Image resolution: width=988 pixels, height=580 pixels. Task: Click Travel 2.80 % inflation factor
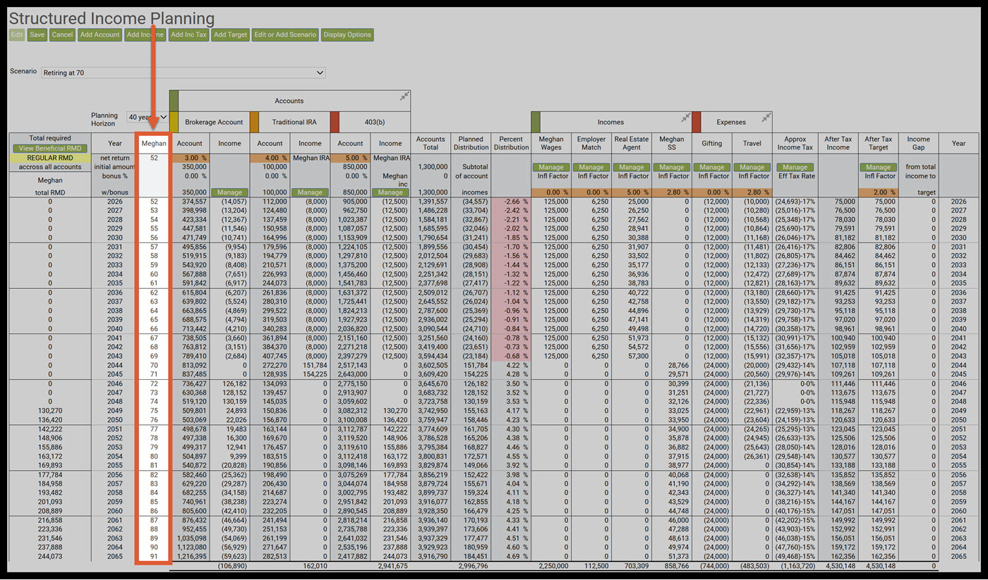click(x=752, y=192)
